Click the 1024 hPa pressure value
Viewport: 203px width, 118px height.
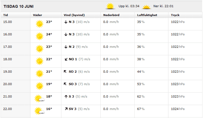click(178, 109)
